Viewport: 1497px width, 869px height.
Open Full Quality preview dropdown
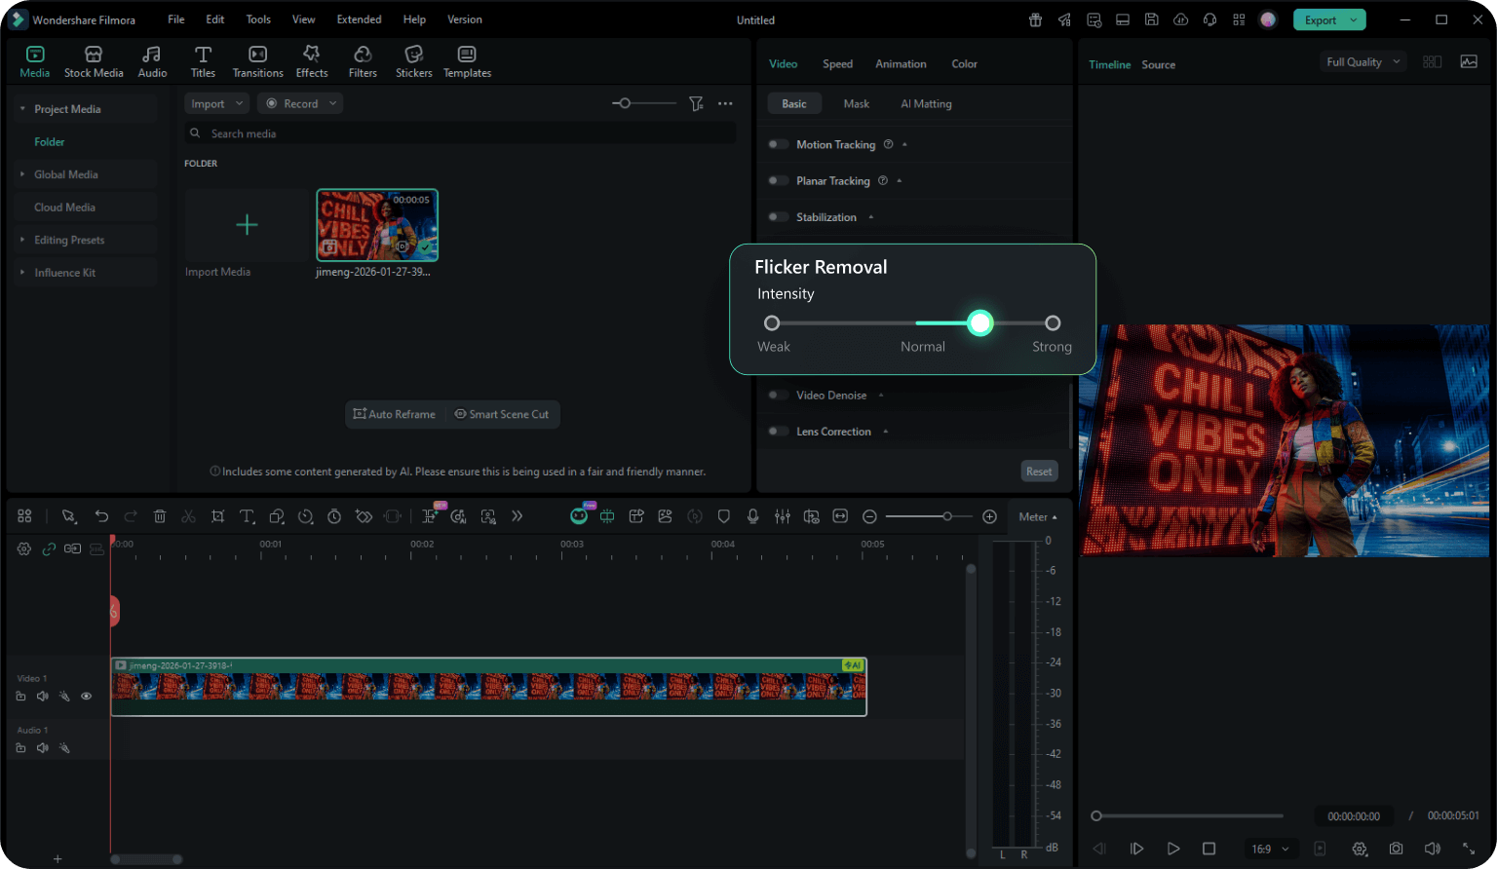[x=1363, y=61]
